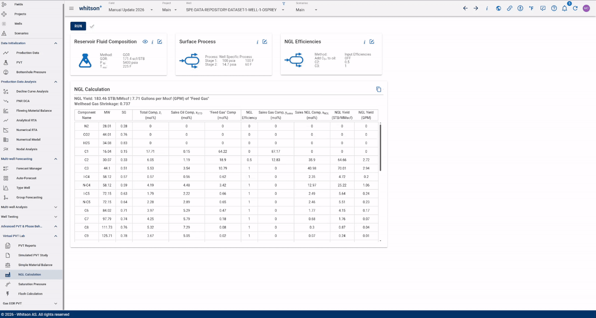The width and height of the screenshot is (596, 318).
Task: Click the NGL table vertical scrollbar
Action: (380, 147)
